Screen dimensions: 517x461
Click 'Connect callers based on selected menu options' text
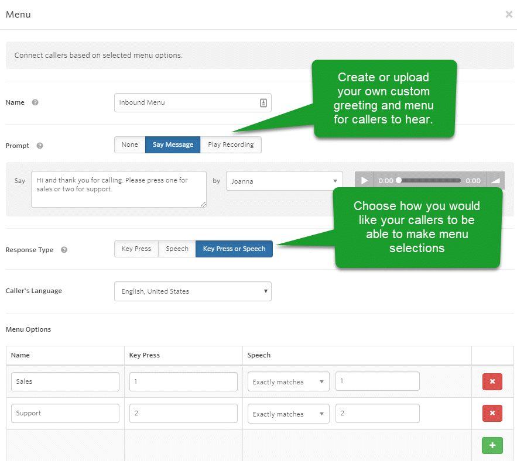pyautogui.click(x=98, y=56)
